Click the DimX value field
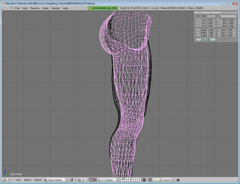This screenshot has height=184, width=240. pos(227,30)
